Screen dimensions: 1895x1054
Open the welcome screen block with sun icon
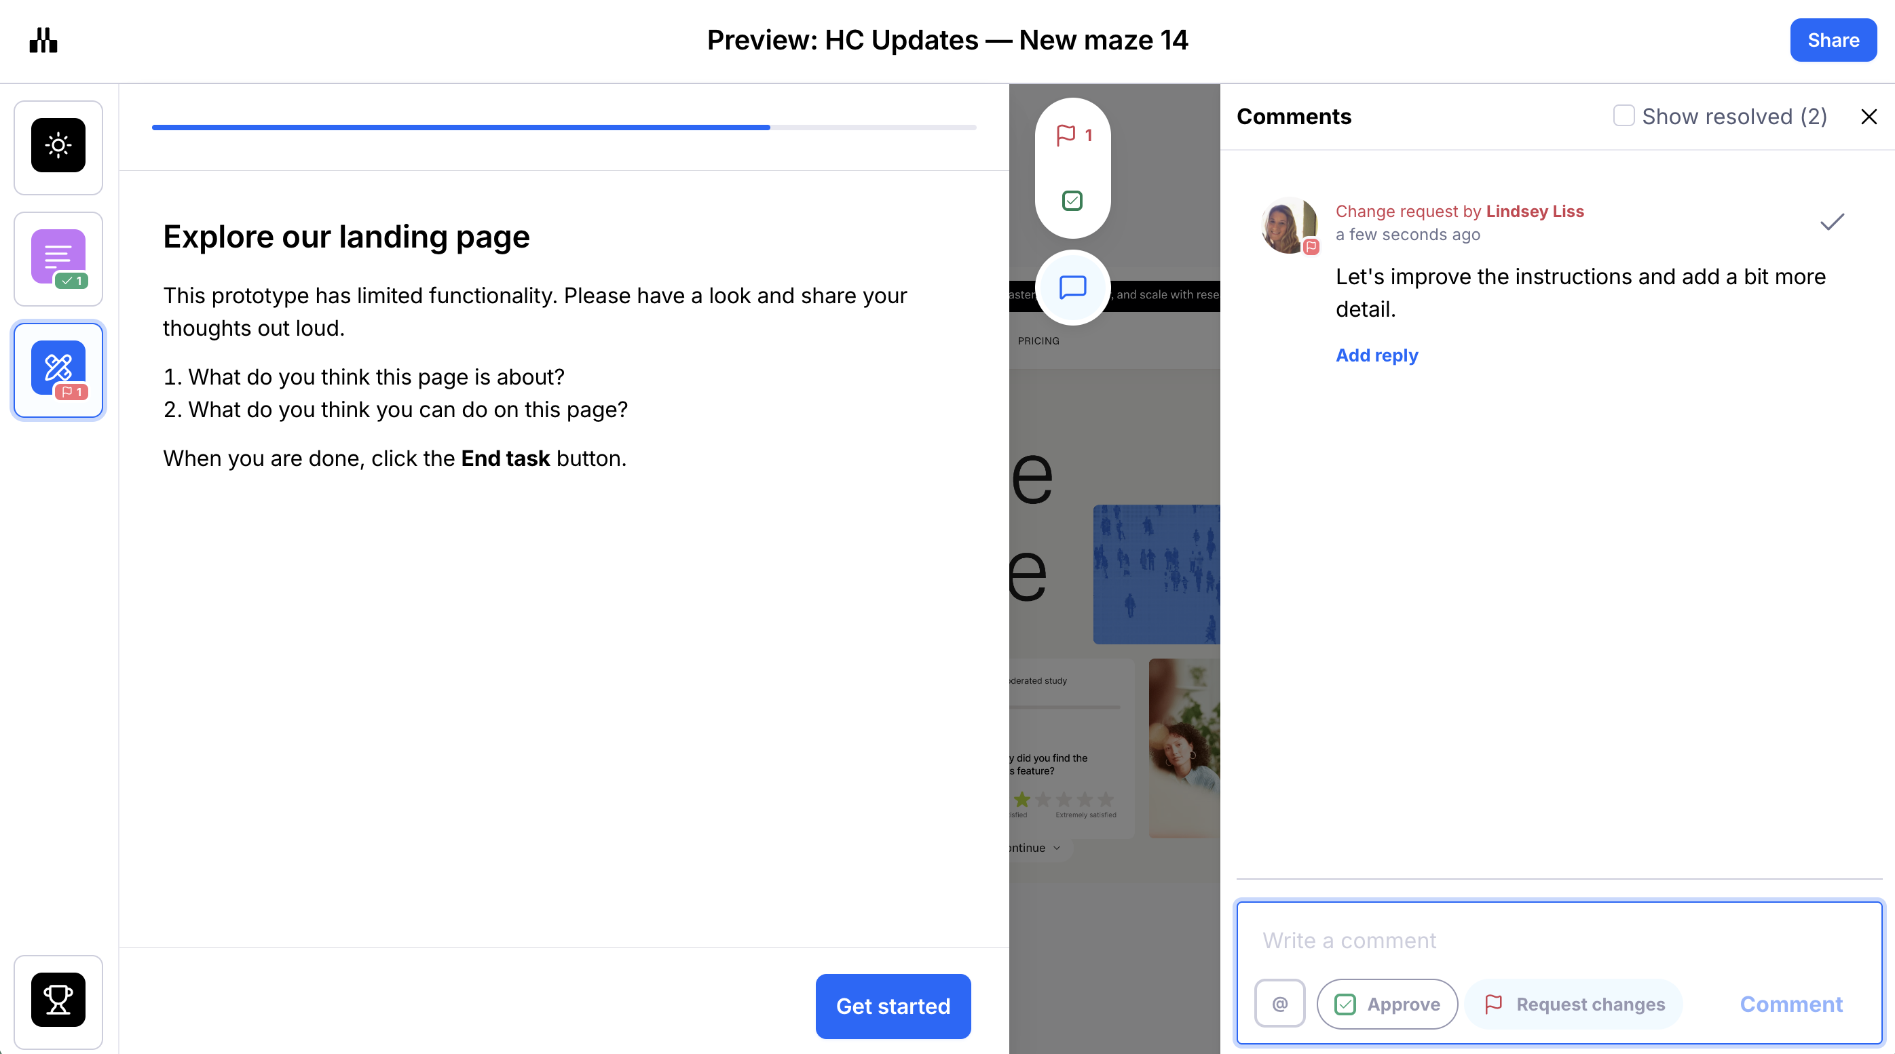tap(58, 146)
